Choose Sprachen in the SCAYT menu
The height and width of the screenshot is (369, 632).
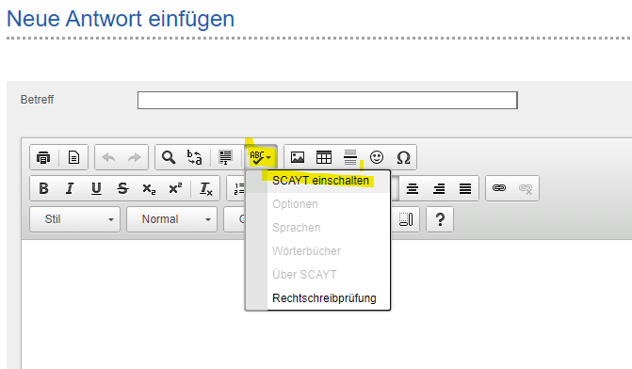tap(317, 228)
